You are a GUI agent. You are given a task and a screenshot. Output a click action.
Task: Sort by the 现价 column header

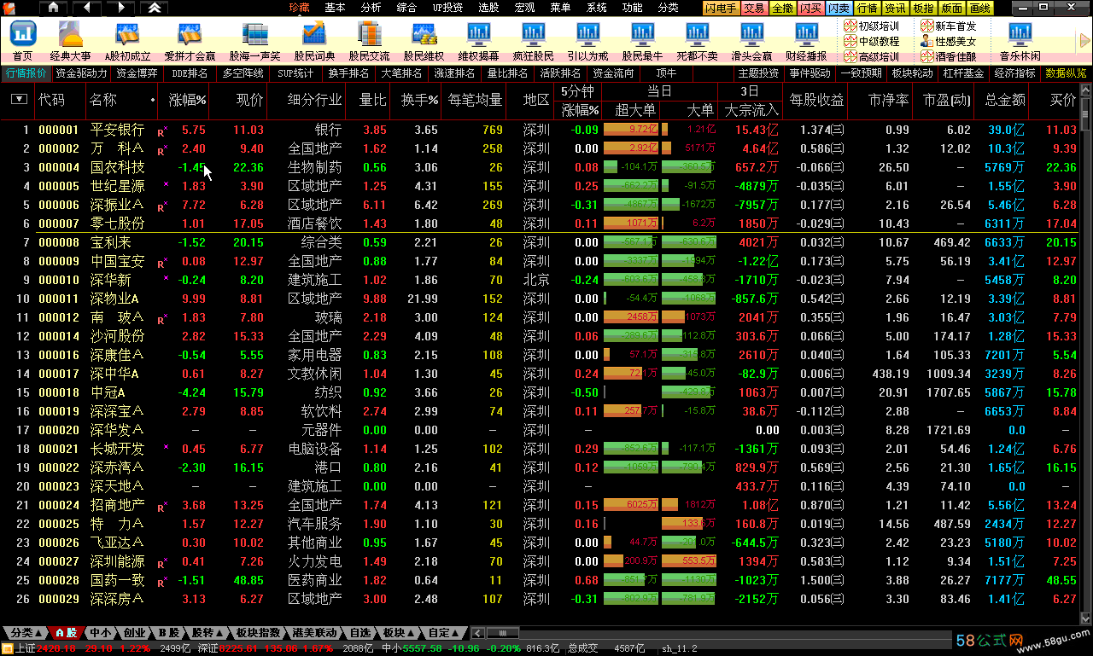[x=248, y=100]
